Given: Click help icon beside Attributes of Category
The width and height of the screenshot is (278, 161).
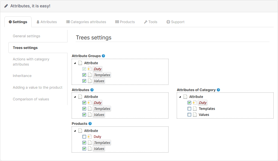Looking at the screenshot, I should click(218, 90).
